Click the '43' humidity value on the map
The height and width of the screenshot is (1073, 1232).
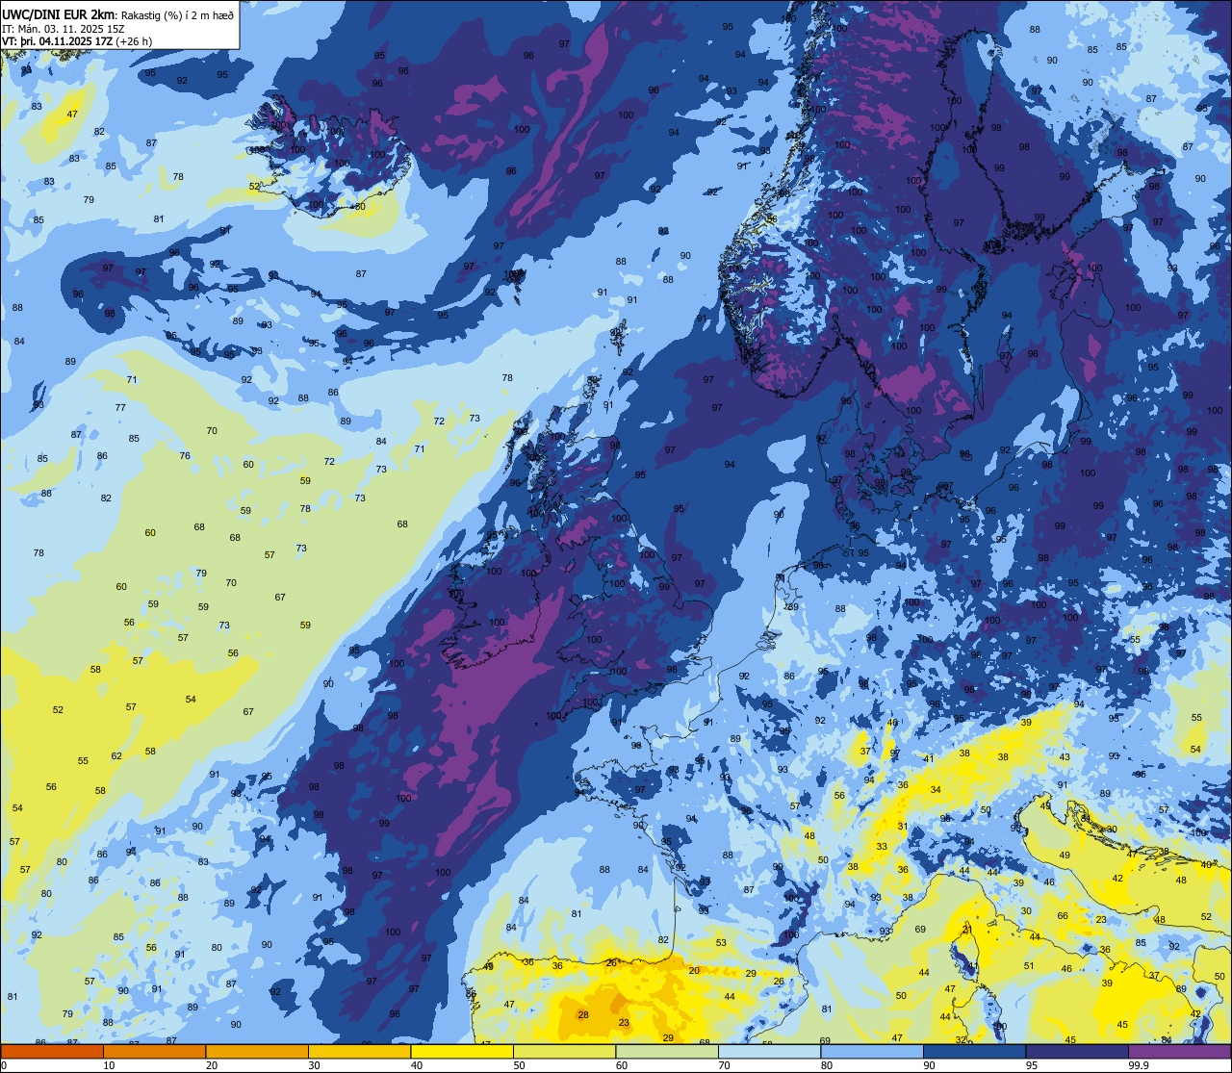[1065, 757]
